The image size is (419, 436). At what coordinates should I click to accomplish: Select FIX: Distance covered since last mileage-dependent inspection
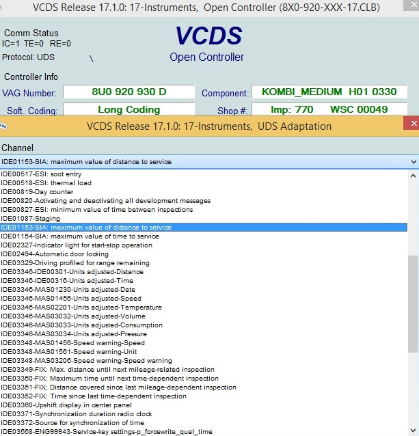[x=204, y=387]
